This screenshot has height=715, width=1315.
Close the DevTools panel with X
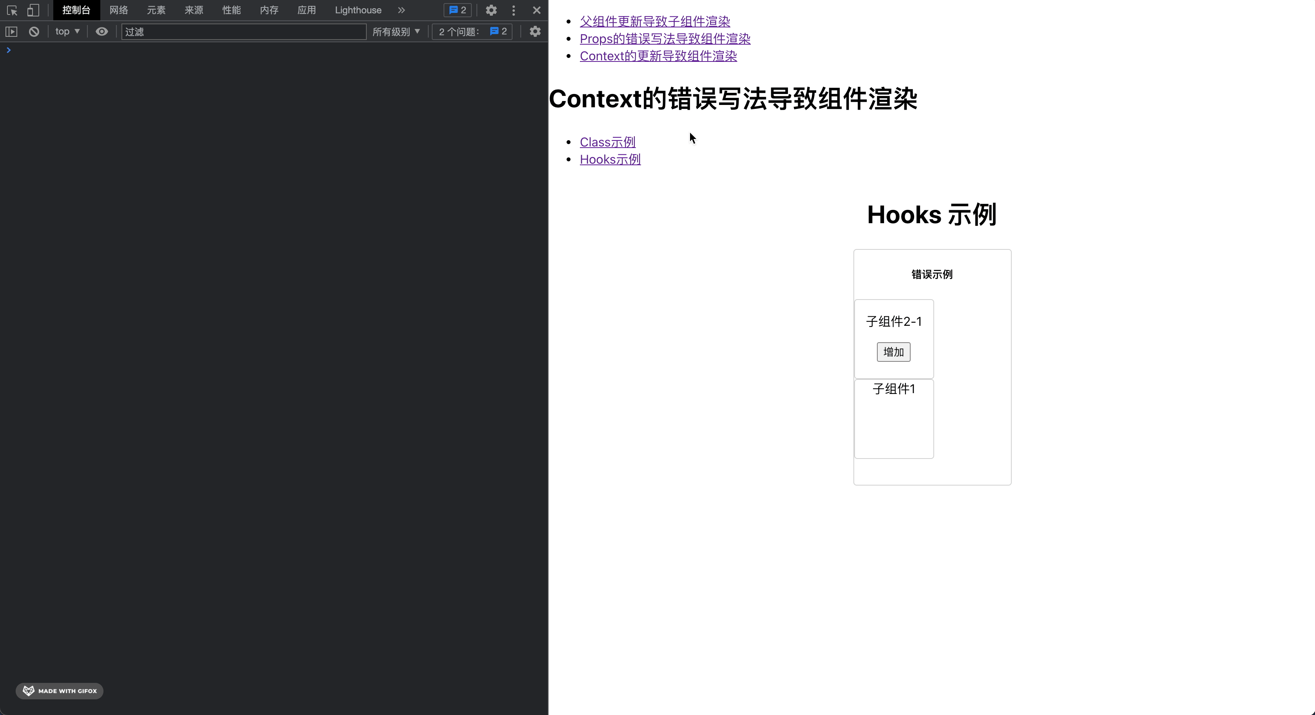536,10
